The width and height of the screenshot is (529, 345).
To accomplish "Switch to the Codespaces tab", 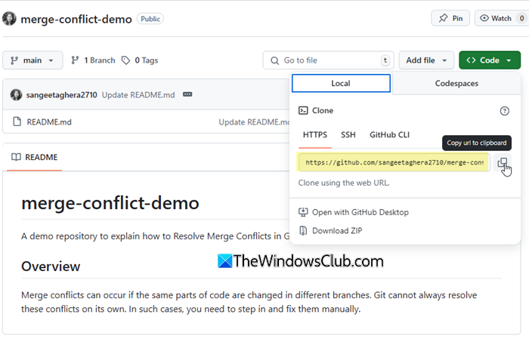I will (x=456, y=83).
